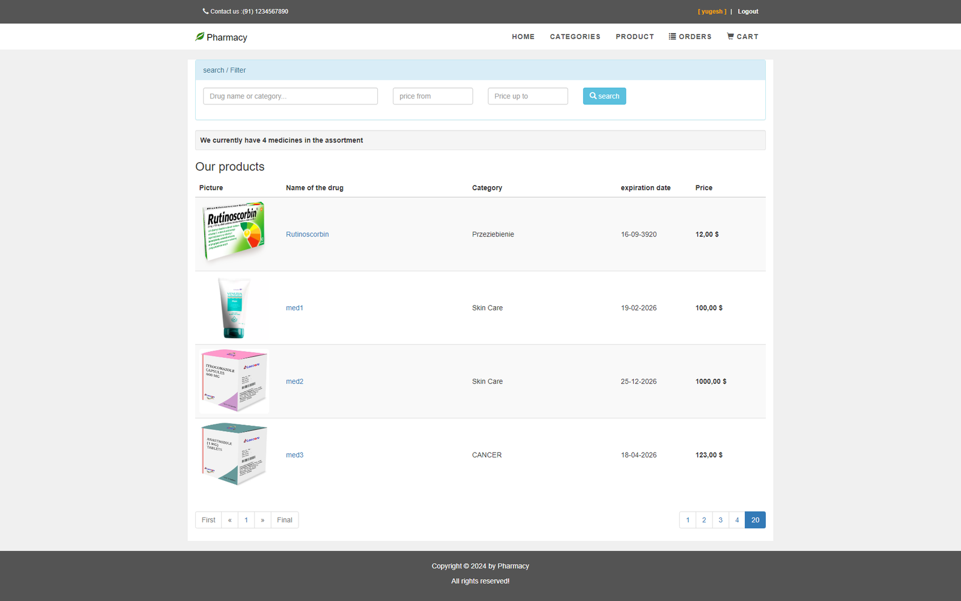The image size is (961, 601).
Task: Click the Rutinoscorbin product image
Action: 234,233
